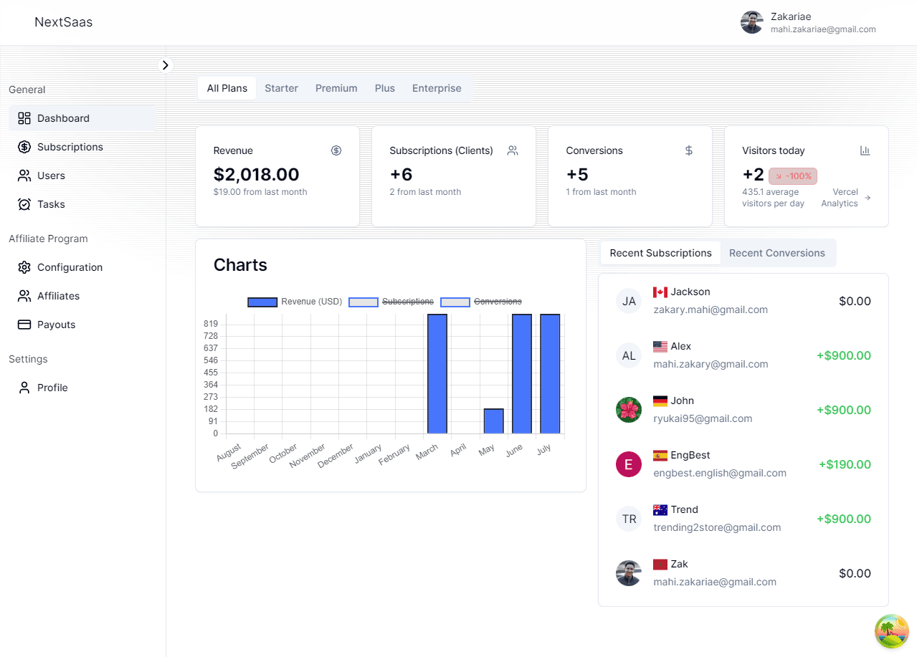The width and height of the screenshot is (917, 657).
Task: Open Payouts credit card icon
Action: coord(24,325)
